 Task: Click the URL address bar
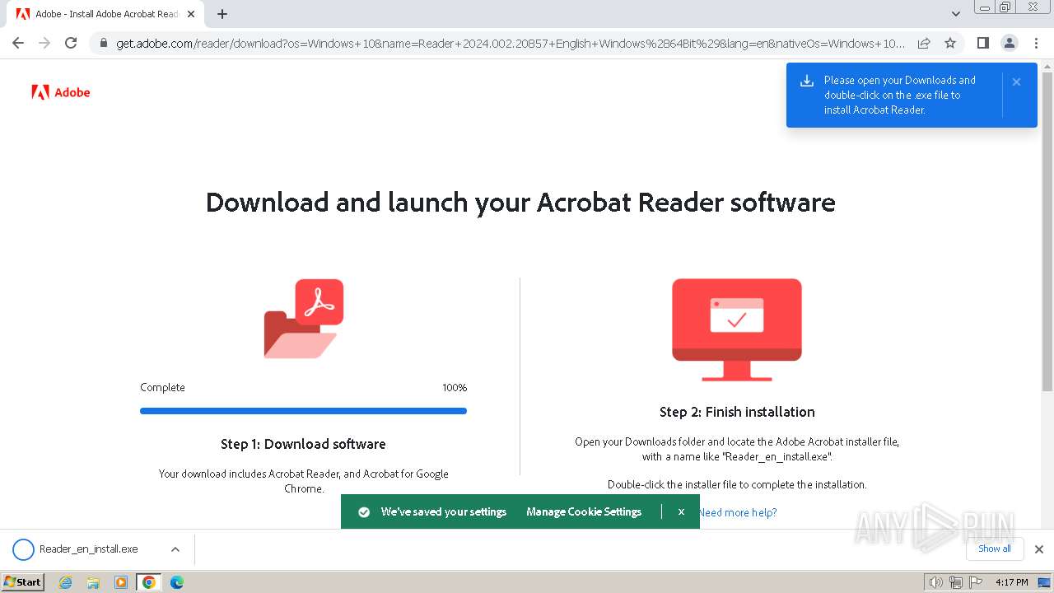510,43
